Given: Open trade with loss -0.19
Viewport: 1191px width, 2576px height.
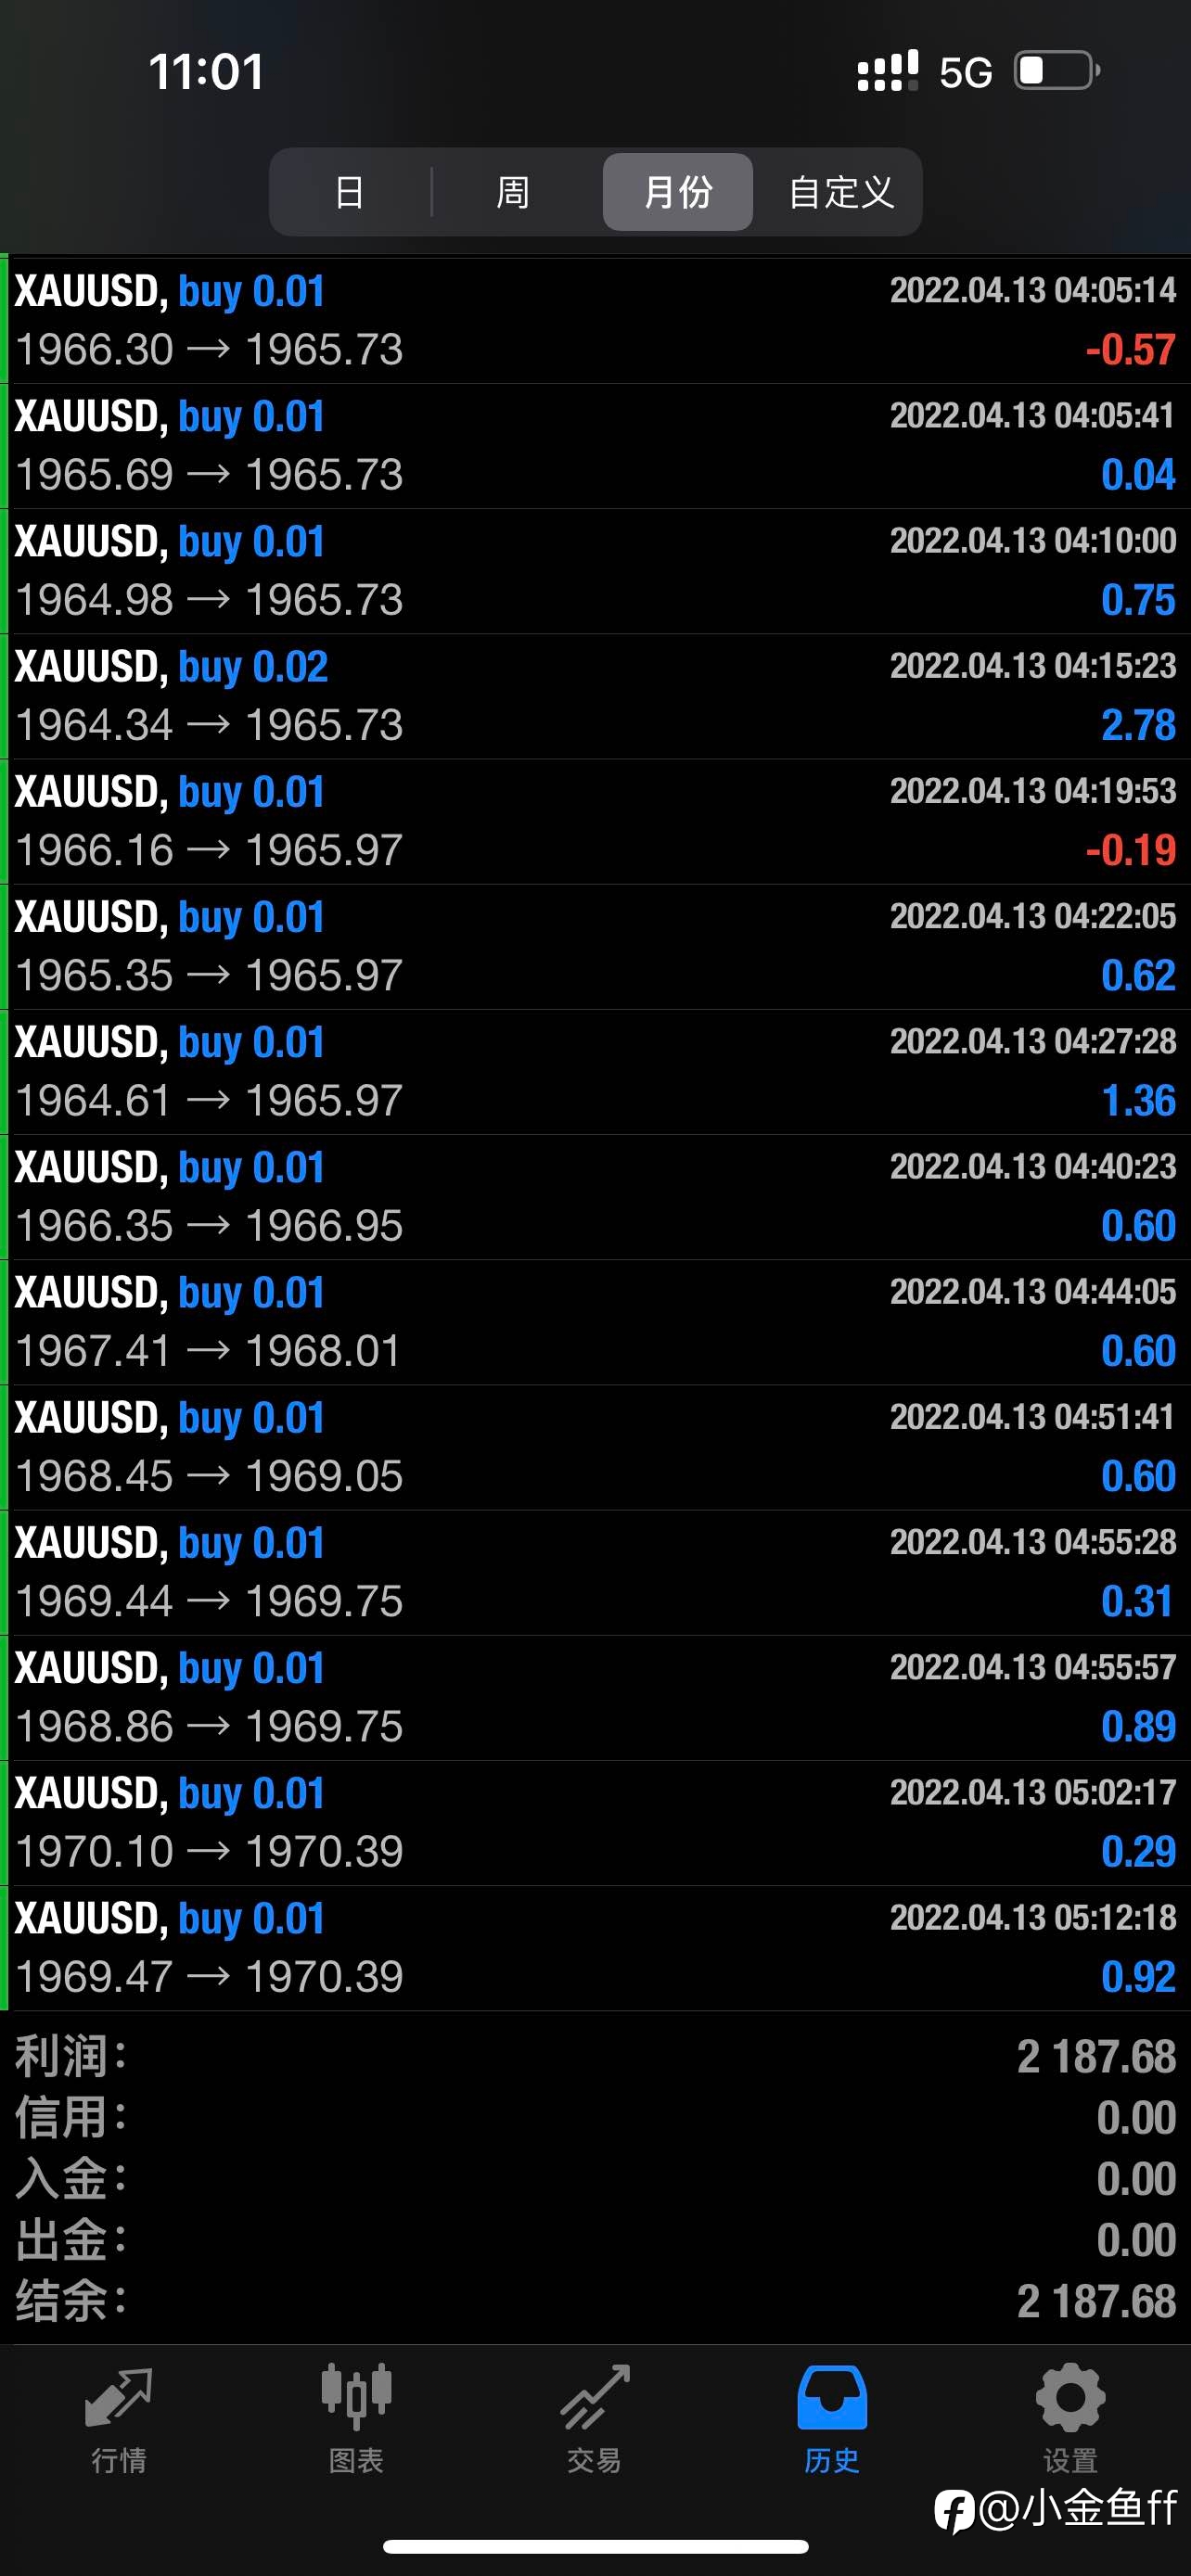Looking at the screenshot, I should (x=595, y=821).
